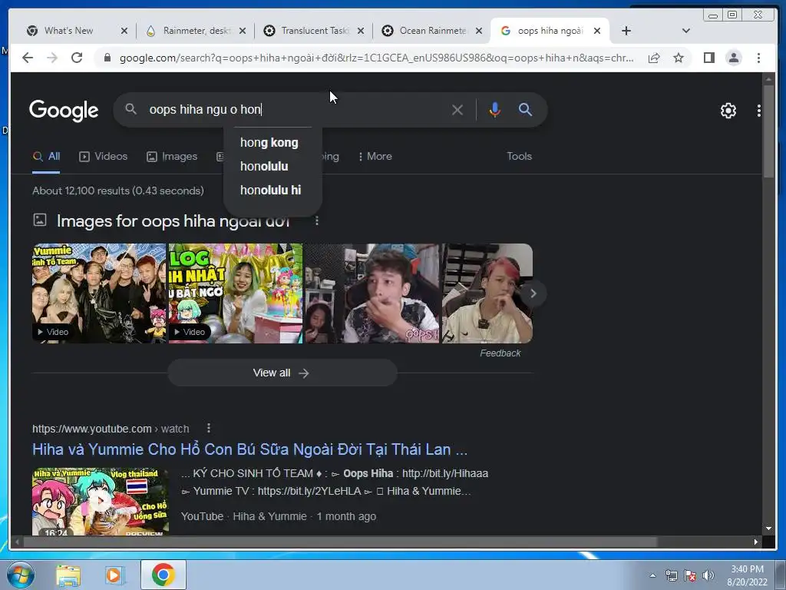Image resolution: width=786 pixels, height=590 pixels.
Task: Play the Vlog thailand video thumbnail
Action: click(x=101, y=502)
